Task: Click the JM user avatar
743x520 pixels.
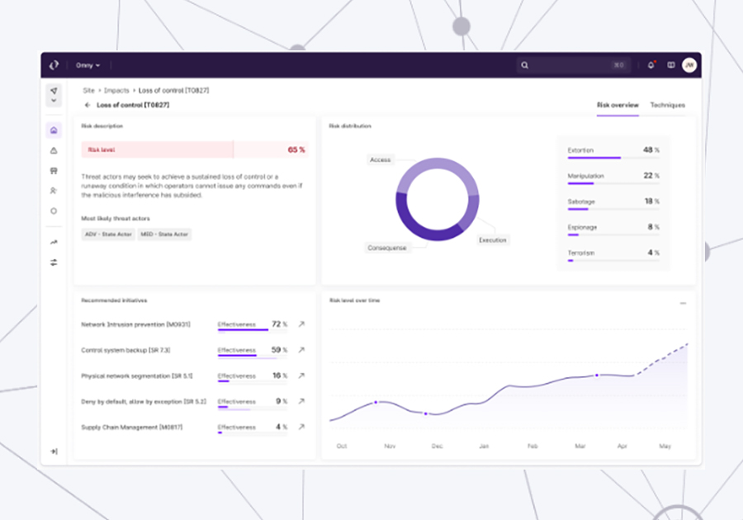Action: click(x=689, y=65)
